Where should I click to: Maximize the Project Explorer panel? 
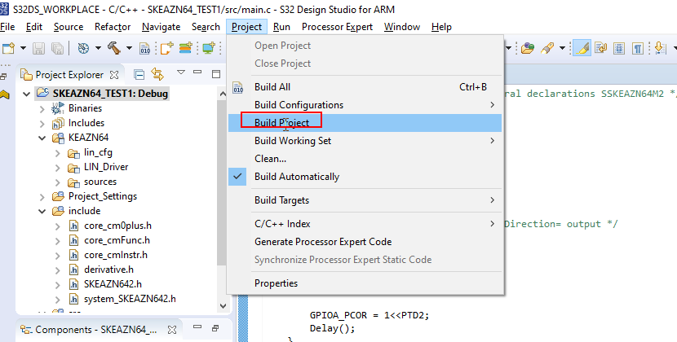[216, 74]
